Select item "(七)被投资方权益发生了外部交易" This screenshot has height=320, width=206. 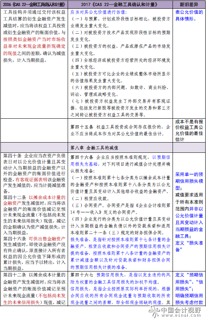click(x=120, y=108)
